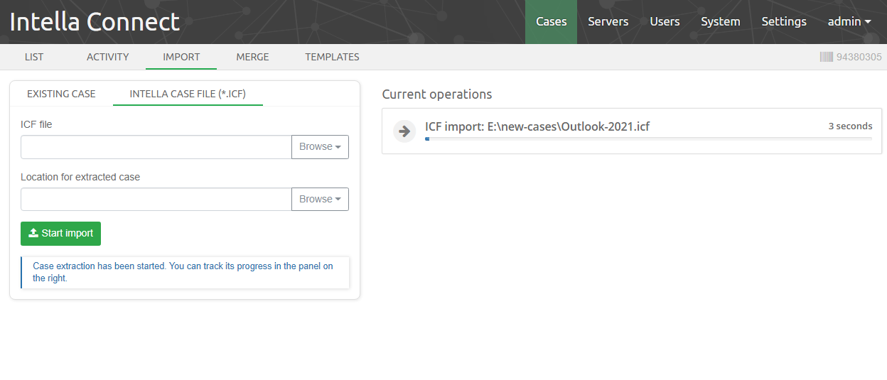Switch to the Existing Case tab
The width and height of the screenshot is (887, 380).
coord(61,94)
